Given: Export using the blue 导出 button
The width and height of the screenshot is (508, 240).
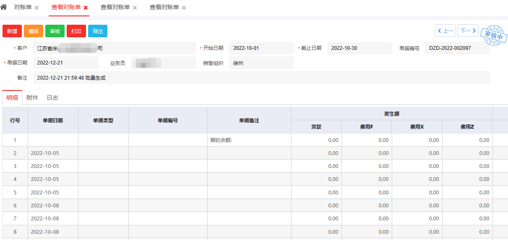Looking at the screenshot, I should [x=98, y=31].
